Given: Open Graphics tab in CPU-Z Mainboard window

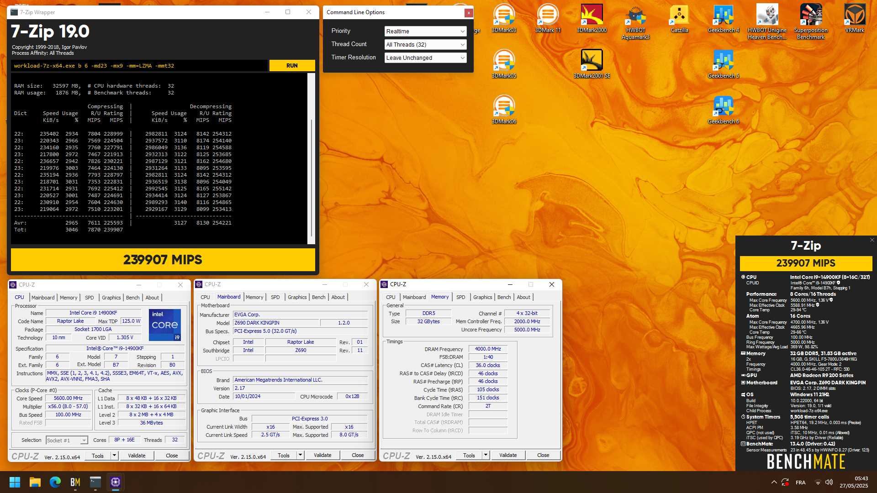Looking at the screenshot, I should 297,297.
